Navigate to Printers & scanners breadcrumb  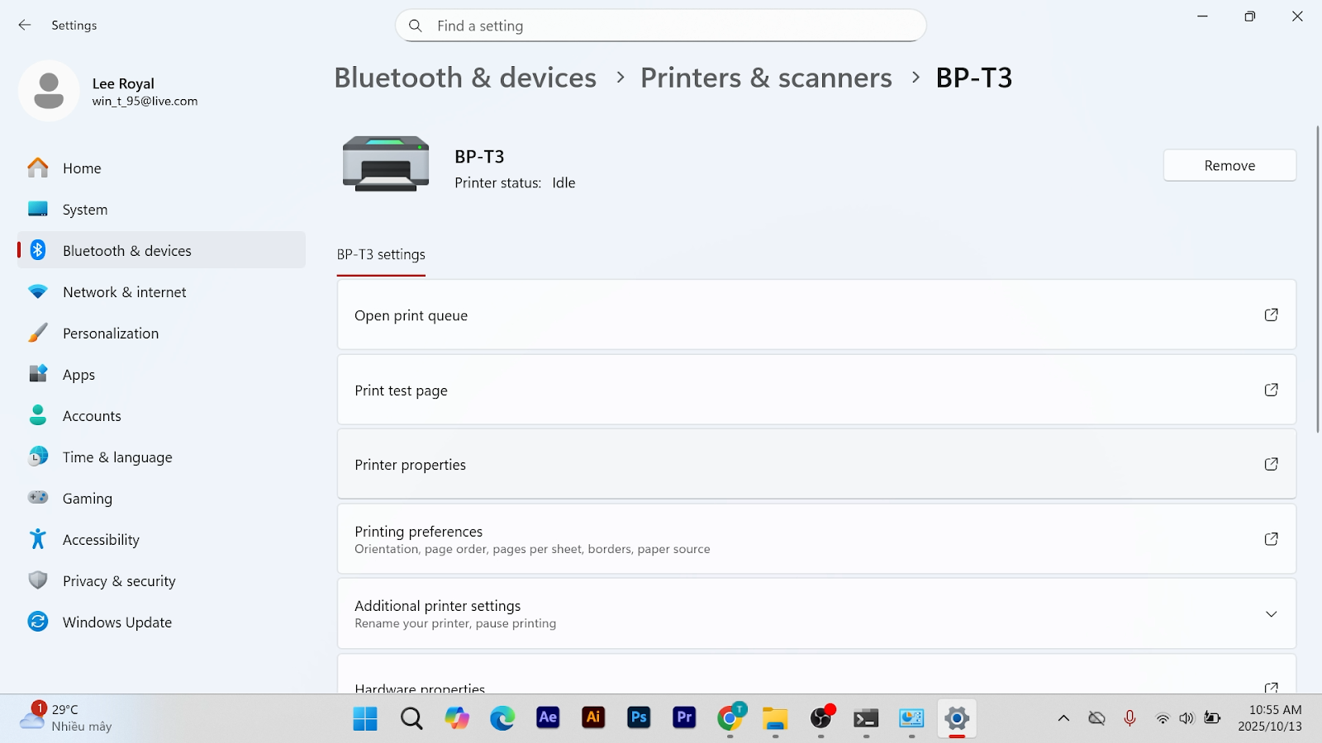[766, 78]
